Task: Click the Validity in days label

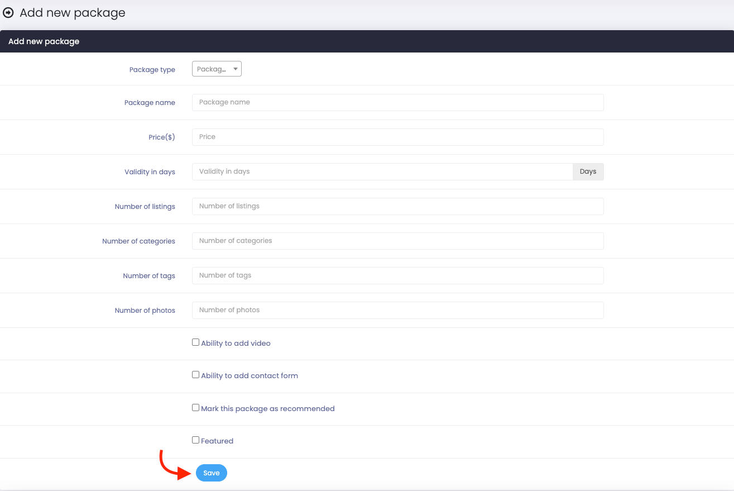Action: click(x=150, y=172)
